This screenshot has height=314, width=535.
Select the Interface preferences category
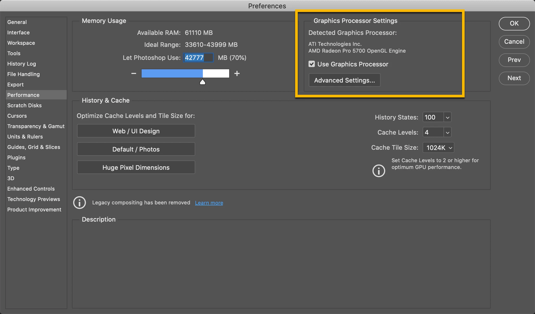tap(19, 33)
